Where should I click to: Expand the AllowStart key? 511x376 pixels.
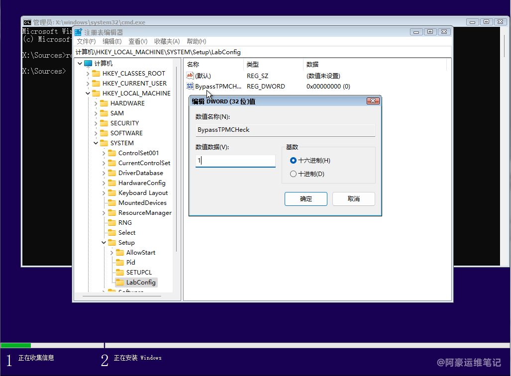click(112, 253)
